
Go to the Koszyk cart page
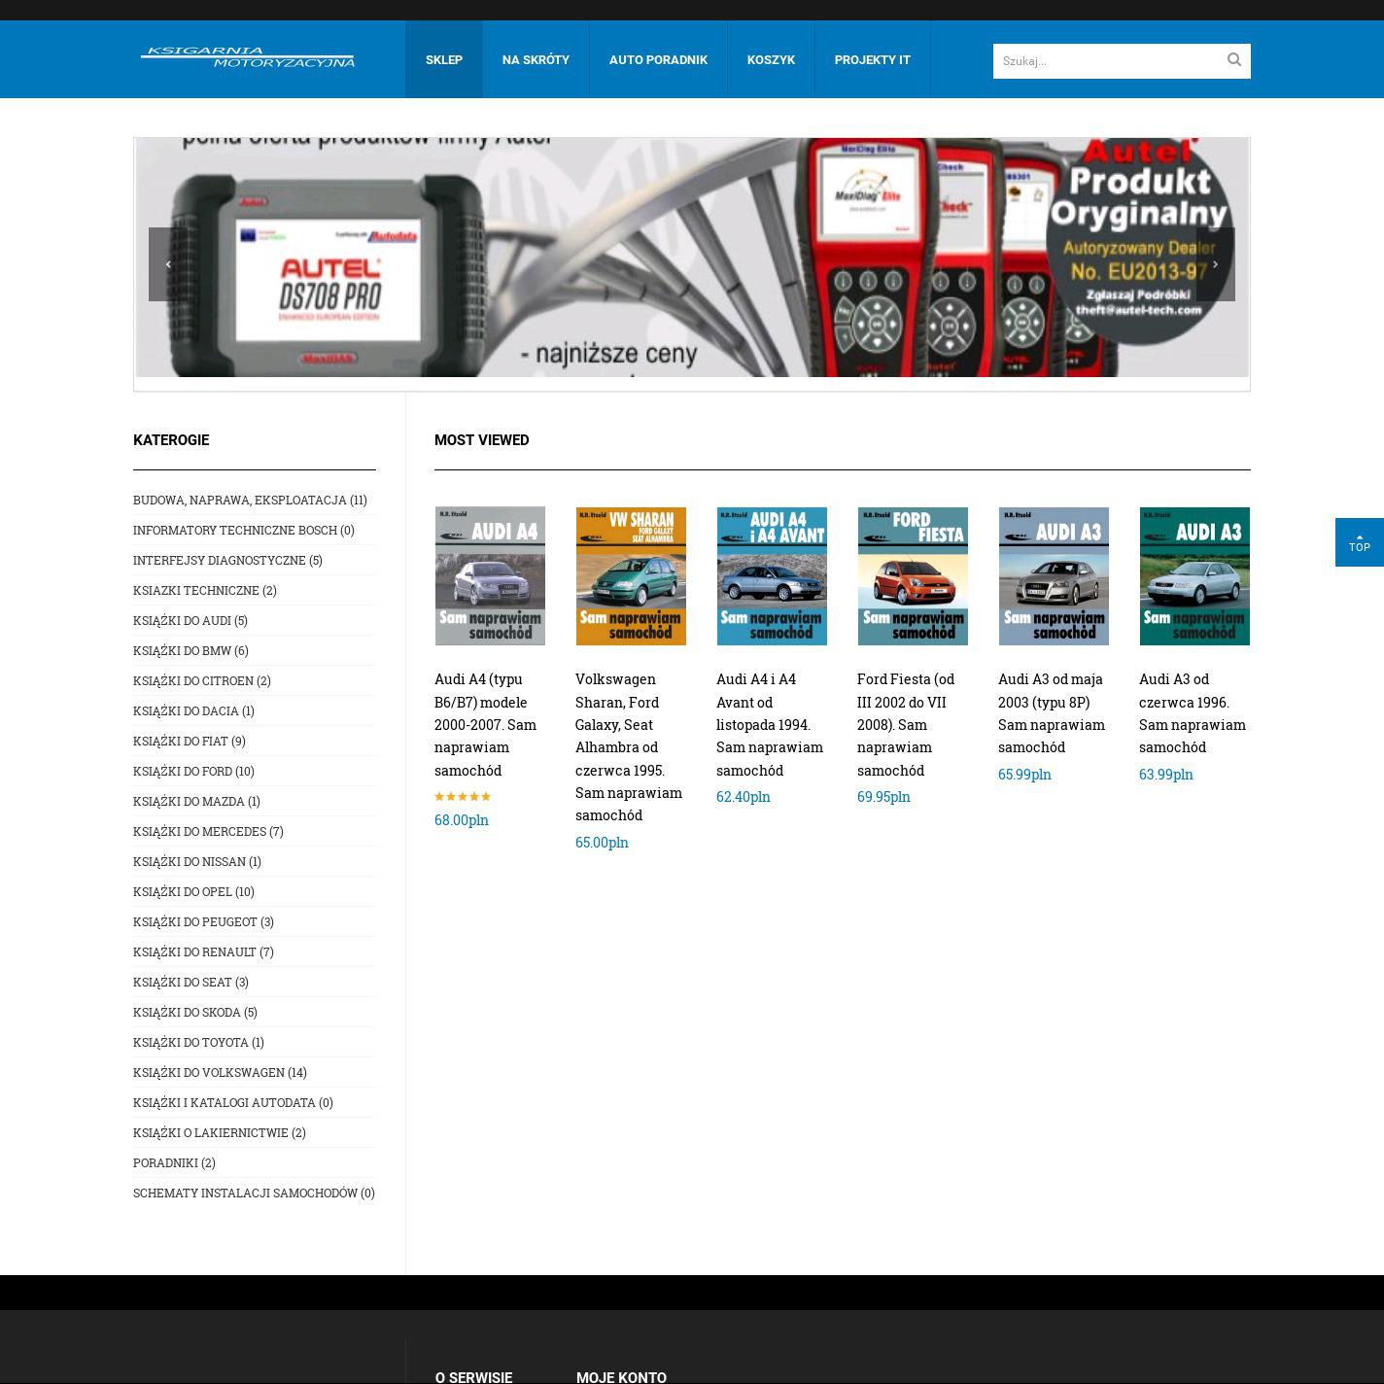tap(771, 60)
